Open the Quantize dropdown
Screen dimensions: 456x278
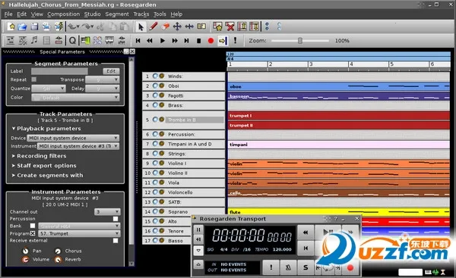(49, 89)
